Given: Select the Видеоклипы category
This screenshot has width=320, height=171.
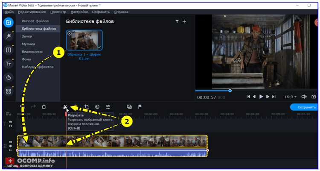Looking at the screenshot, I should [x=32, y=52].
